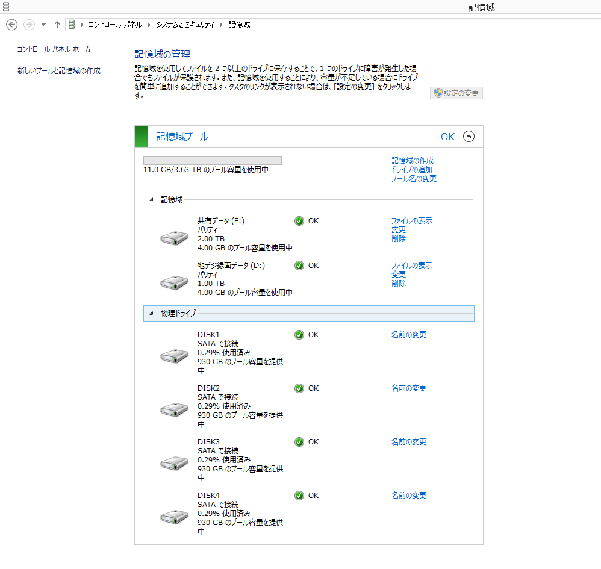Click the DISK4 drive icon
Viewport: 601px width, 569px height.
pyautogui.click(x=173, y=516)
